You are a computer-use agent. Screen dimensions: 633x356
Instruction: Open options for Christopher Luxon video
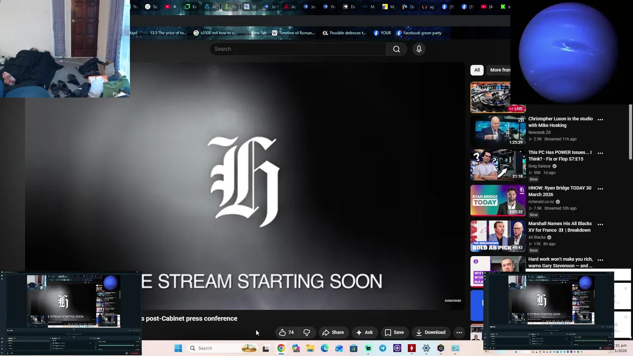pos(600,119)
